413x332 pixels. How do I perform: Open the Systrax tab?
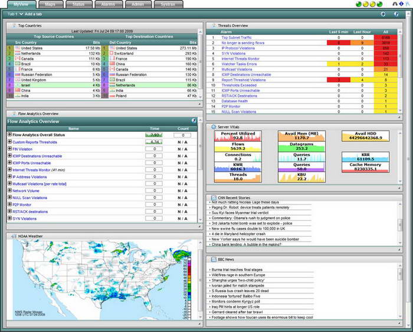point(168,5)
